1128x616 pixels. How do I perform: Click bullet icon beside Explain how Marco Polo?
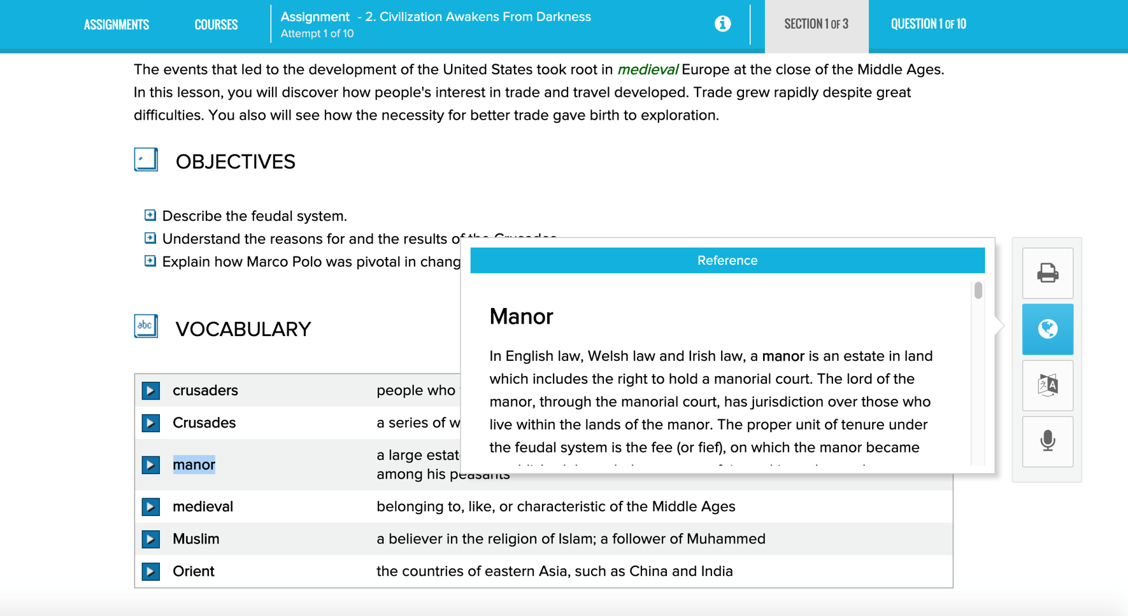point(150,261)
